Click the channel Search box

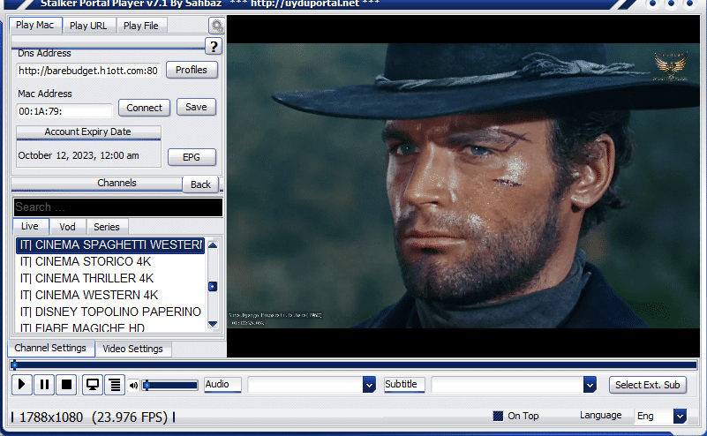(118, 207)
